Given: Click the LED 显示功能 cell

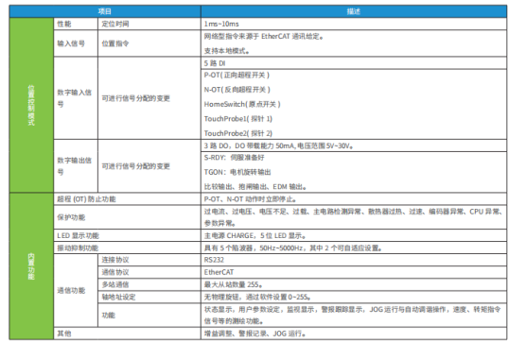Looking at the screenshot, I should tap(127, 236).
